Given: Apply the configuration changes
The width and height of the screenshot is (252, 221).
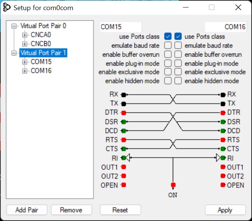Looking at the screenshot, I should point(225,210).
